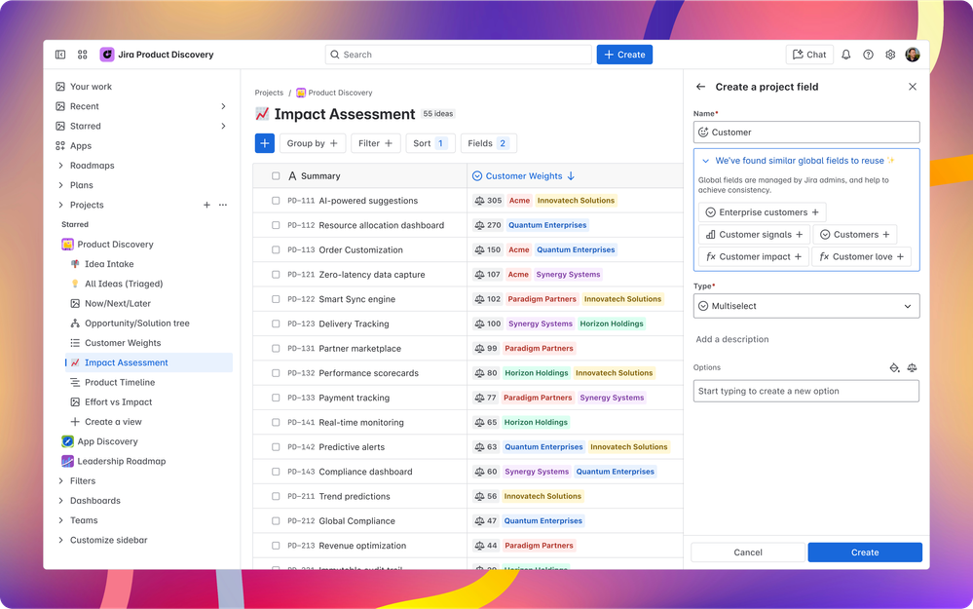The height and width of the screenshot is (609, 973).
Task: Add Customer love formula field
Action: point(861,256)
